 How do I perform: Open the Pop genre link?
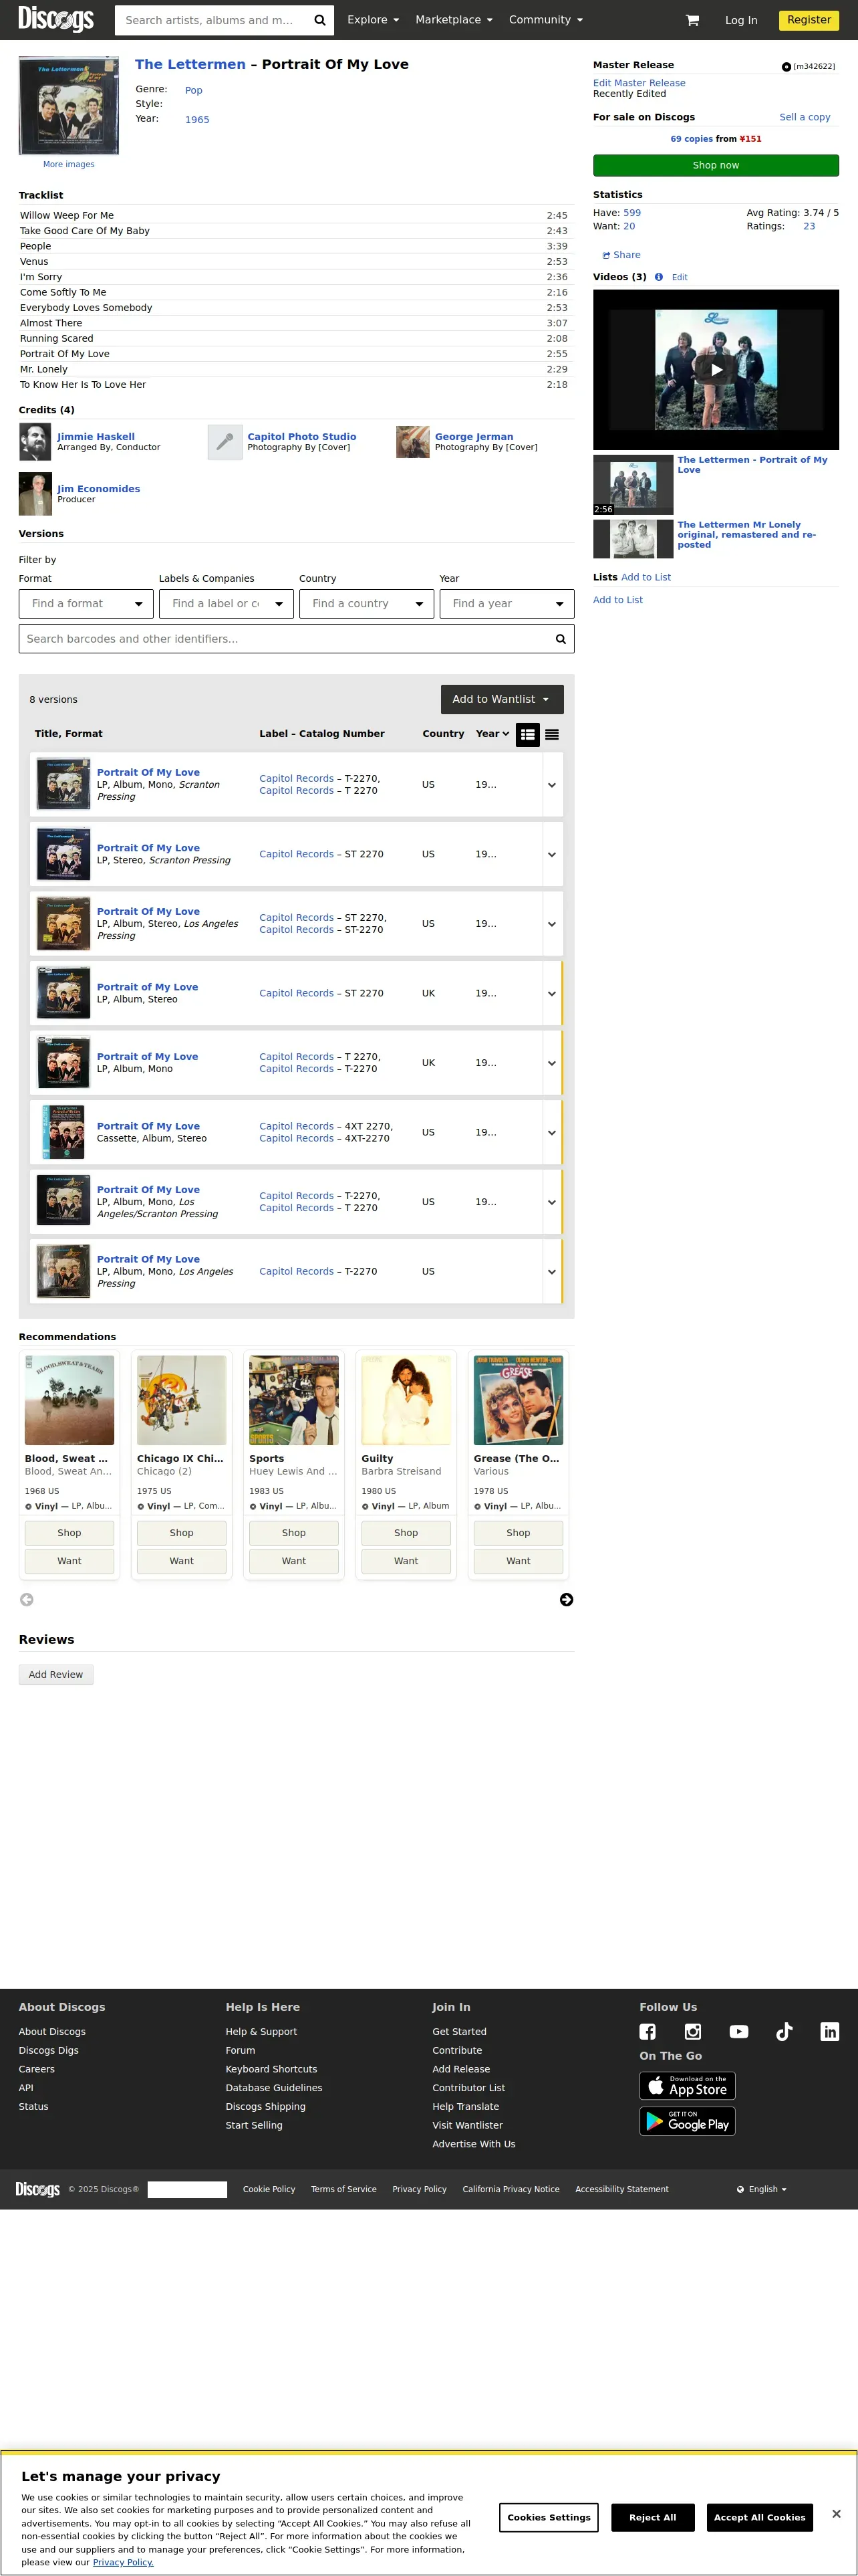tap(194, 90)
